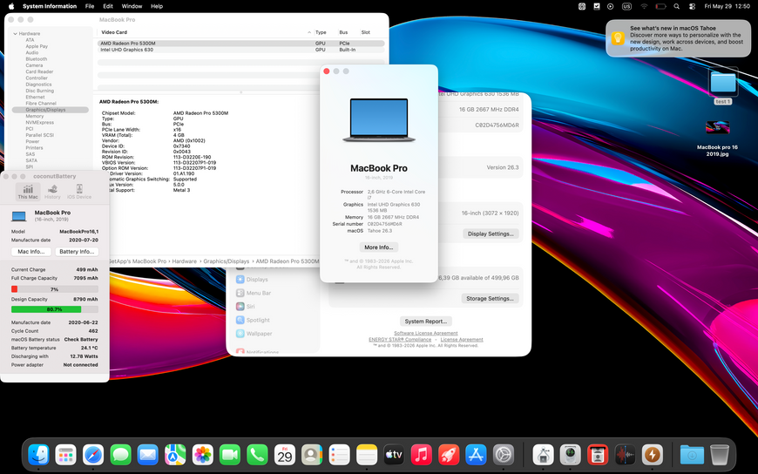Open the Help menu

tap(157, 6)
